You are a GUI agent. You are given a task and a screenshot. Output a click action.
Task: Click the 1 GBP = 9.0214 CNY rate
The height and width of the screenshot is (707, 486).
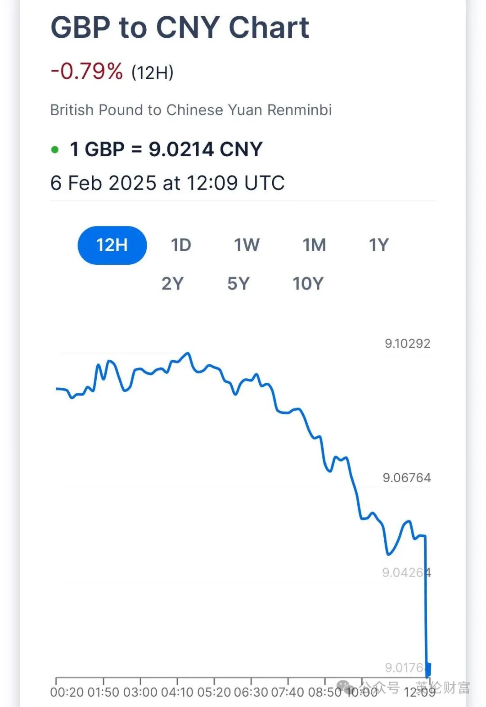(166, 150)
